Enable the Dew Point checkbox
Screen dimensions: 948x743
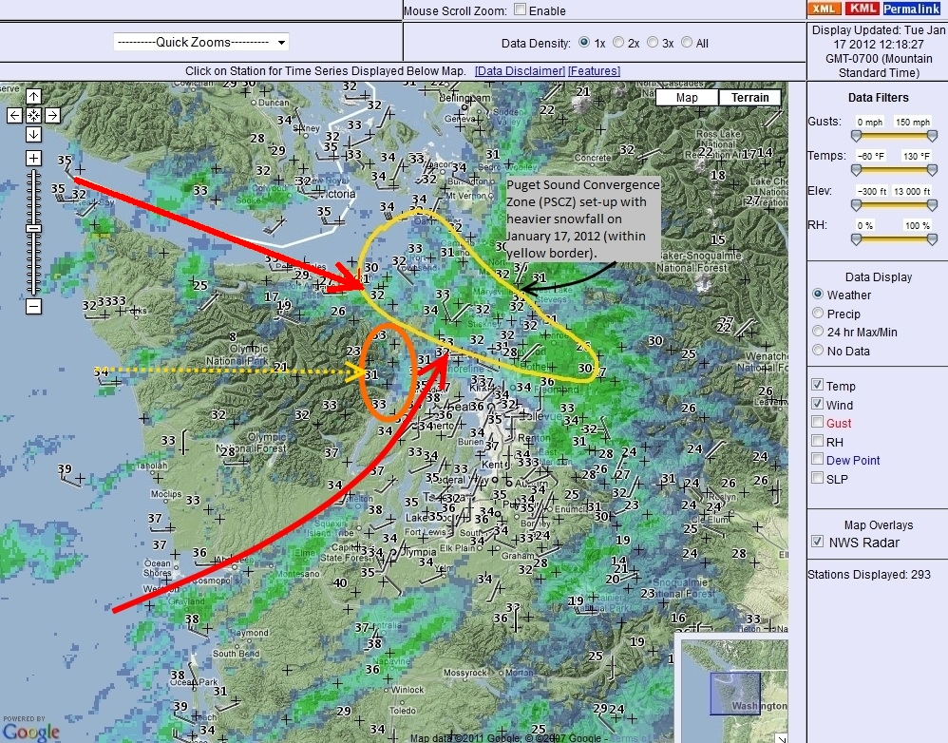click(x=818, y=459)
